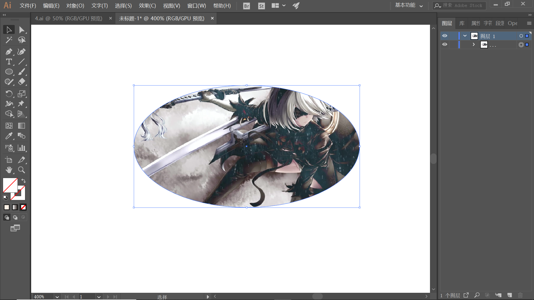The height and width of the screenshot is (300, 534).
Task: Click 图层 1 target circle
Action: click(521, 36)
